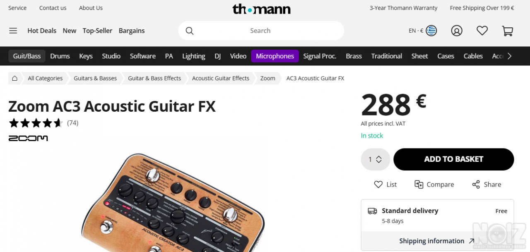
Task: Add product to wish List
Action: coord(385,185)
